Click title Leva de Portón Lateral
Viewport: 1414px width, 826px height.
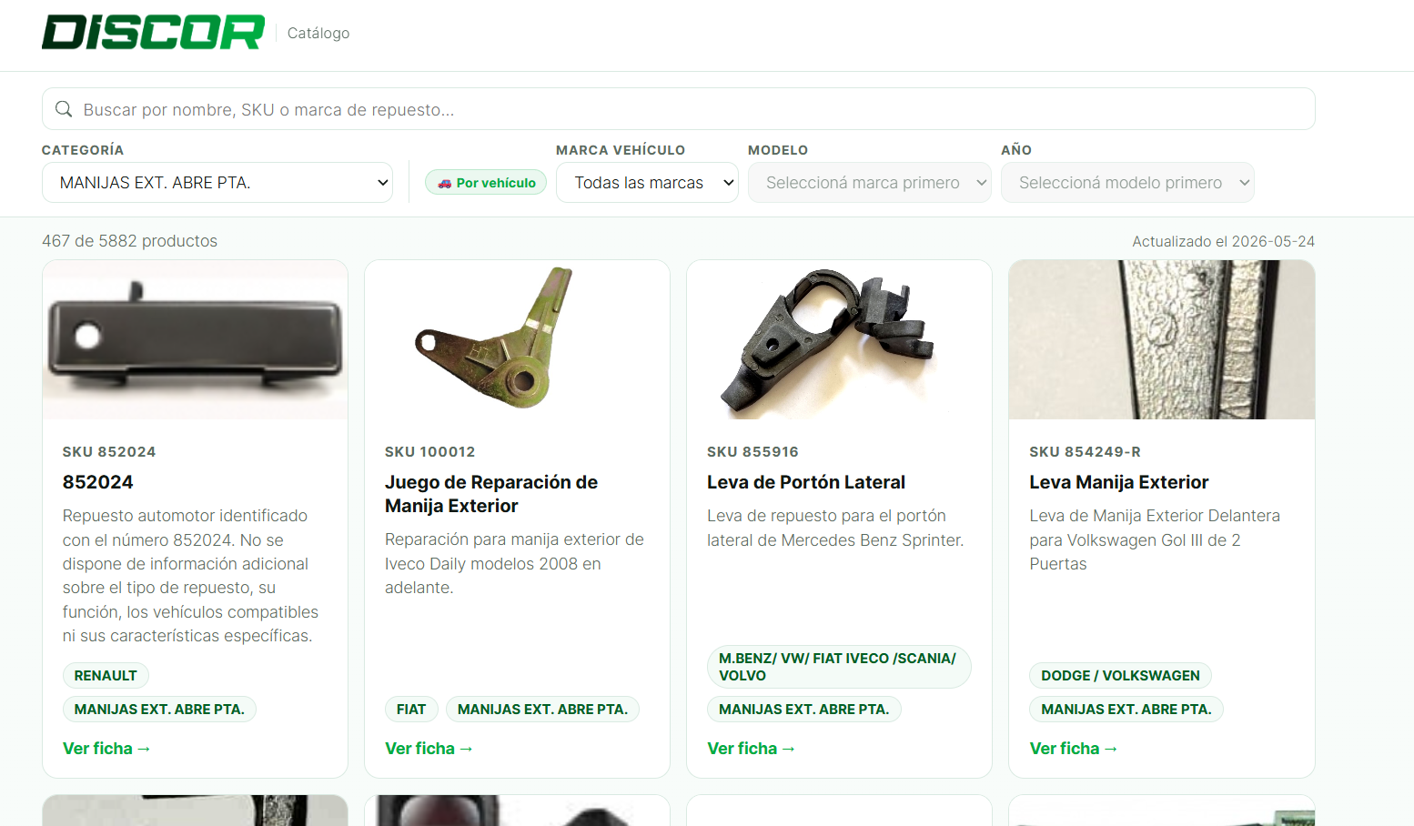(x=806, y=482)
